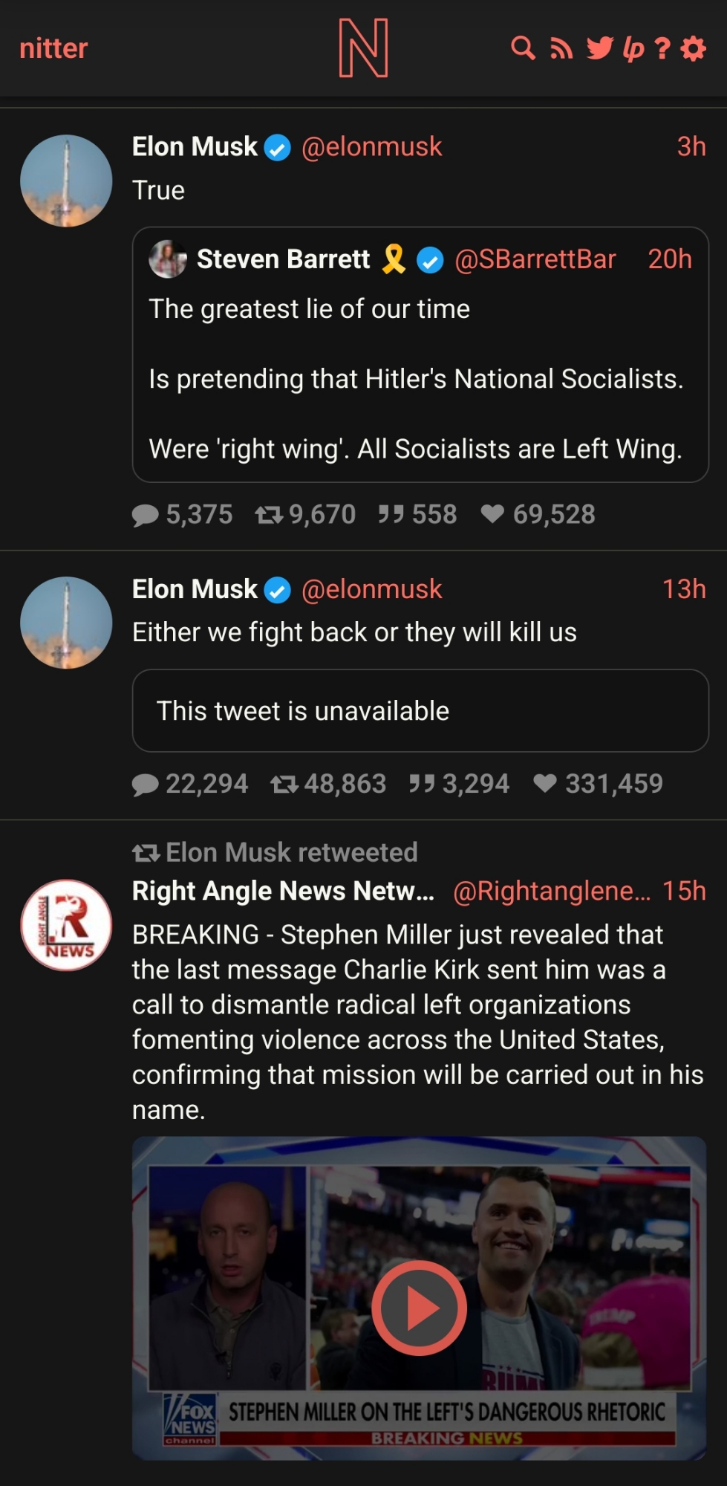The image size is (727, 1486).
Task: Open the @SBarrettBar profile link
Action: [x=535, y=259]
